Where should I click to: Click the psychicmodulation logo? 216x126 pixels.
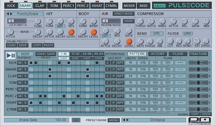199,121
